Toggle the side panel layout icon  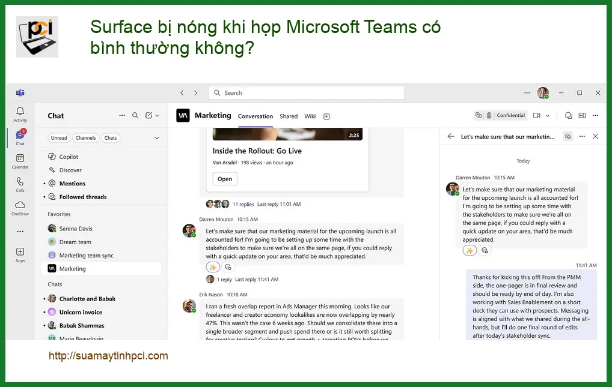pos(582,115)
